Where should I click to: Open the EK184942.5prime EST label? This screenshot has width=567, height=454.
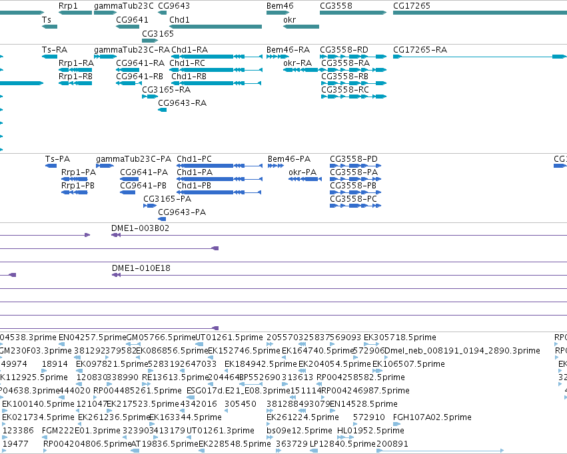pos(261,364)
